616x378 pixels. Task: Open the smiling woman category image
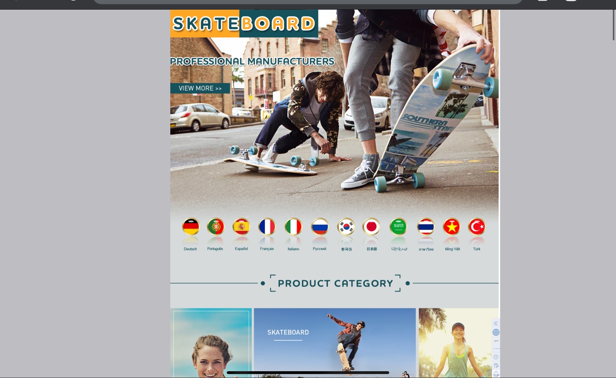click(x=211, y=343)
